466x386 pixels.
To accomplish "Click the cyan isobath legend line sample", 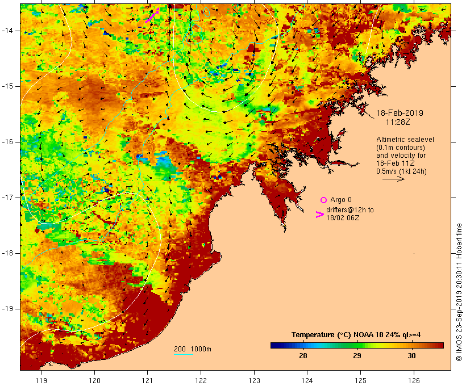I will (184, 354).
